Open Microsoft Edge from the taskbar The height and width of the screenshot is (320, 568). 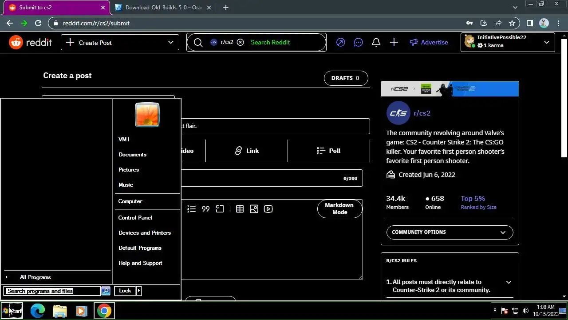pyautogui.click(x=38, y=311)
